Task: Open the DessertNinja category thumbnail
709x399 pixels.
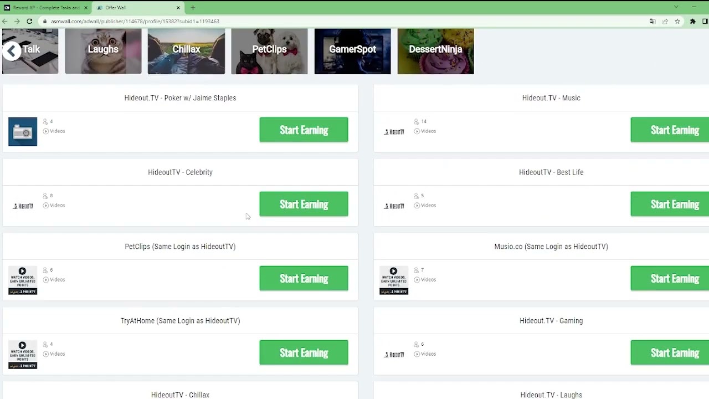Action: (x=435, y=51)
